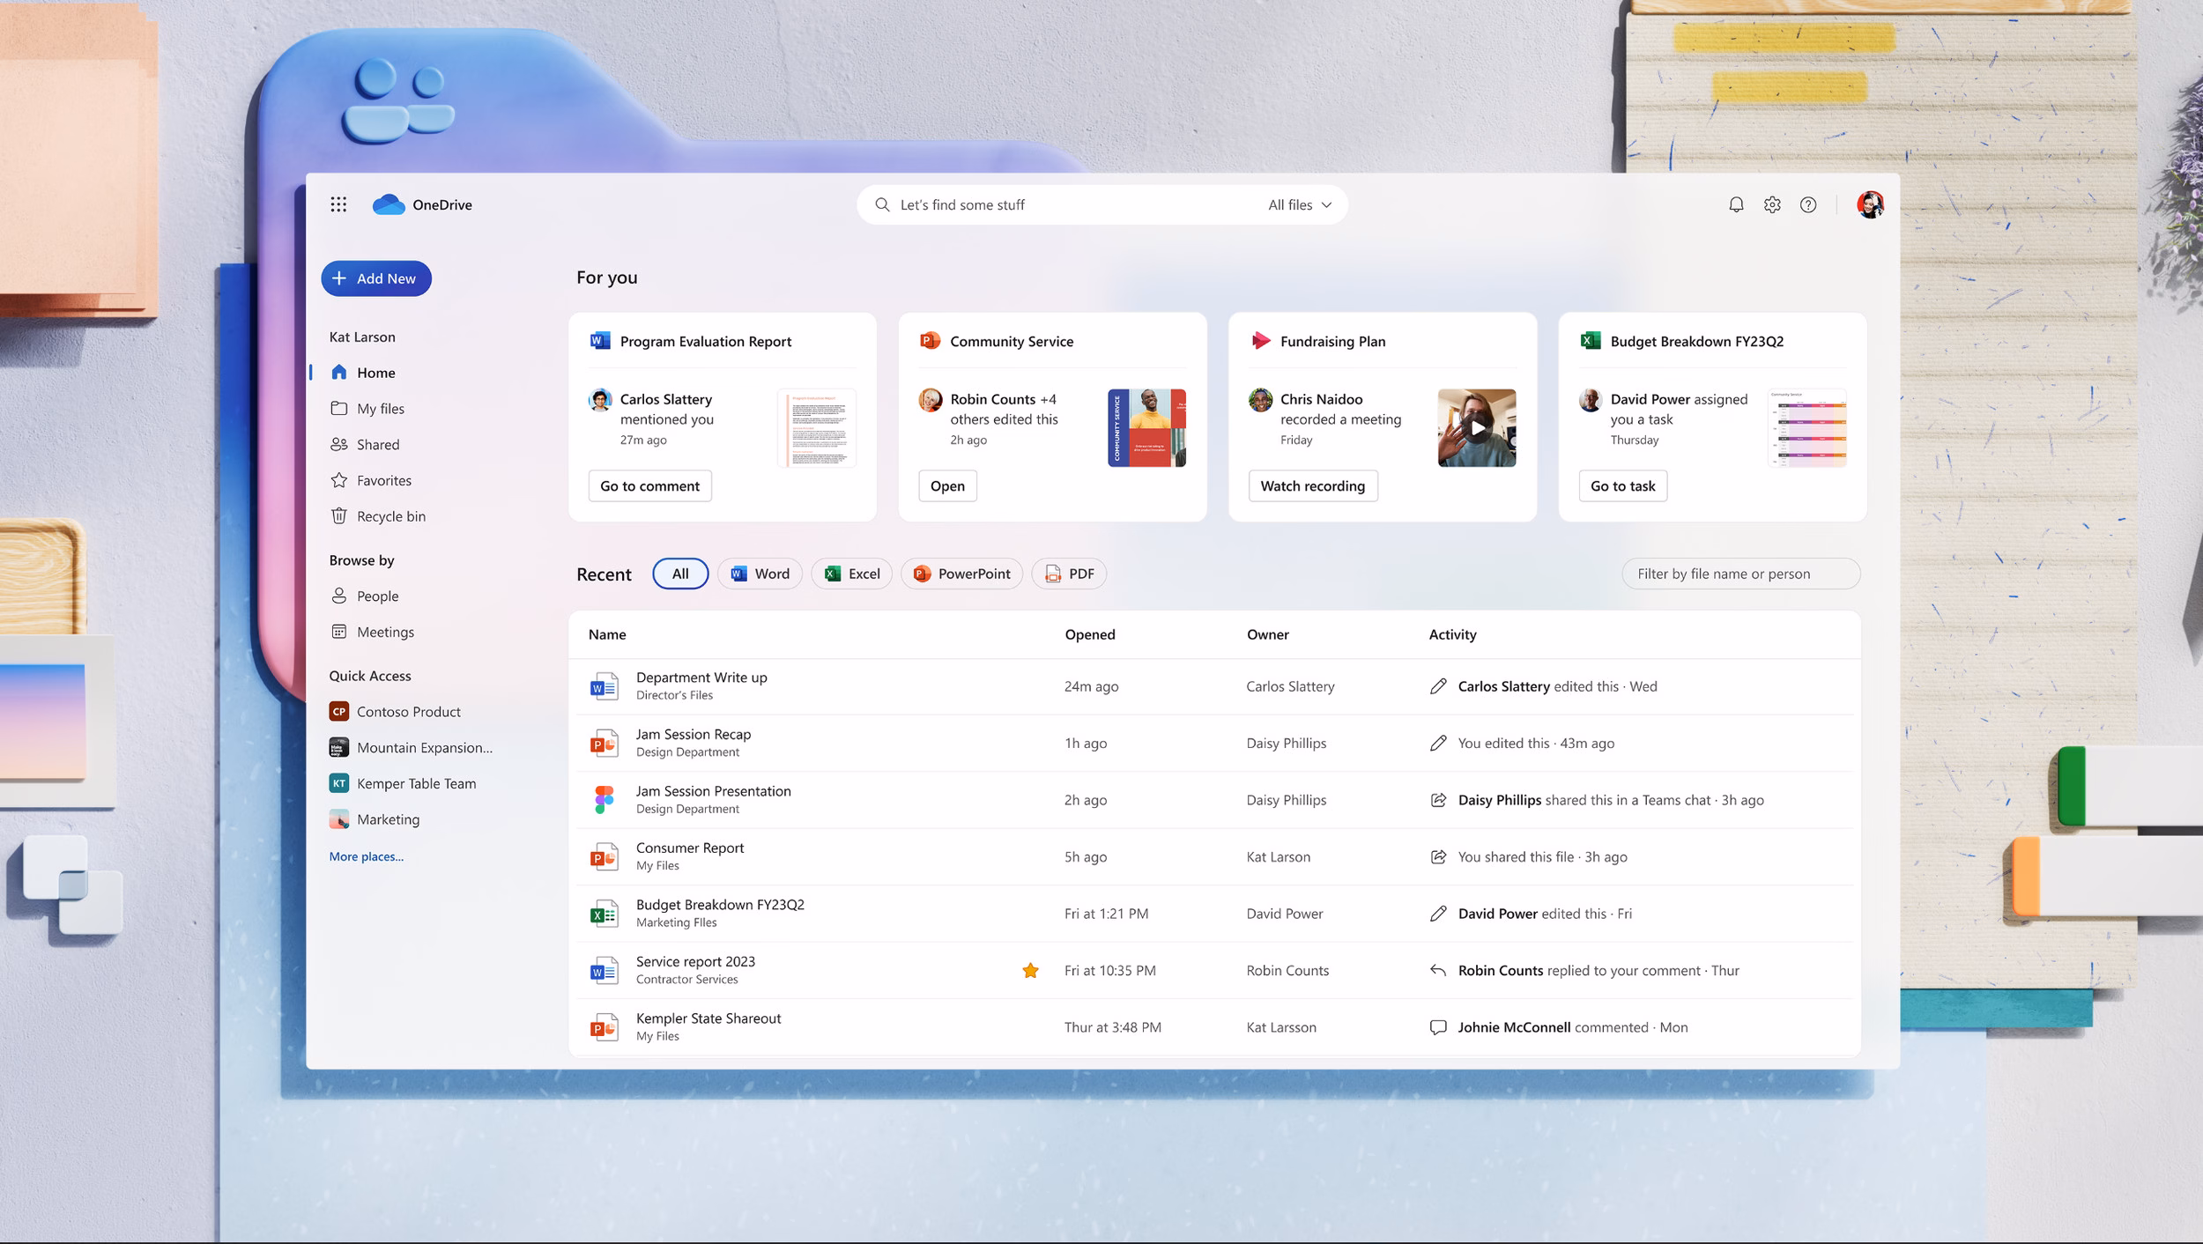
Task: Click the filter by file name field
Action: tap(1740, 574)
